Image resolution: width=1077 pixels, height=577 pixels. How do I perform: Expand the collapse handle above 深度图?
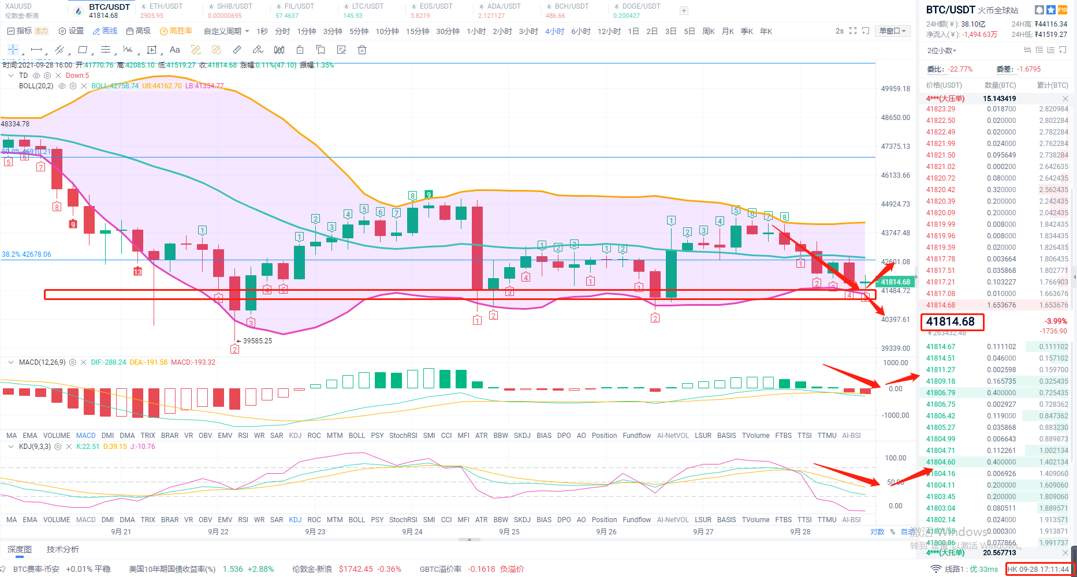coord(469,539)
